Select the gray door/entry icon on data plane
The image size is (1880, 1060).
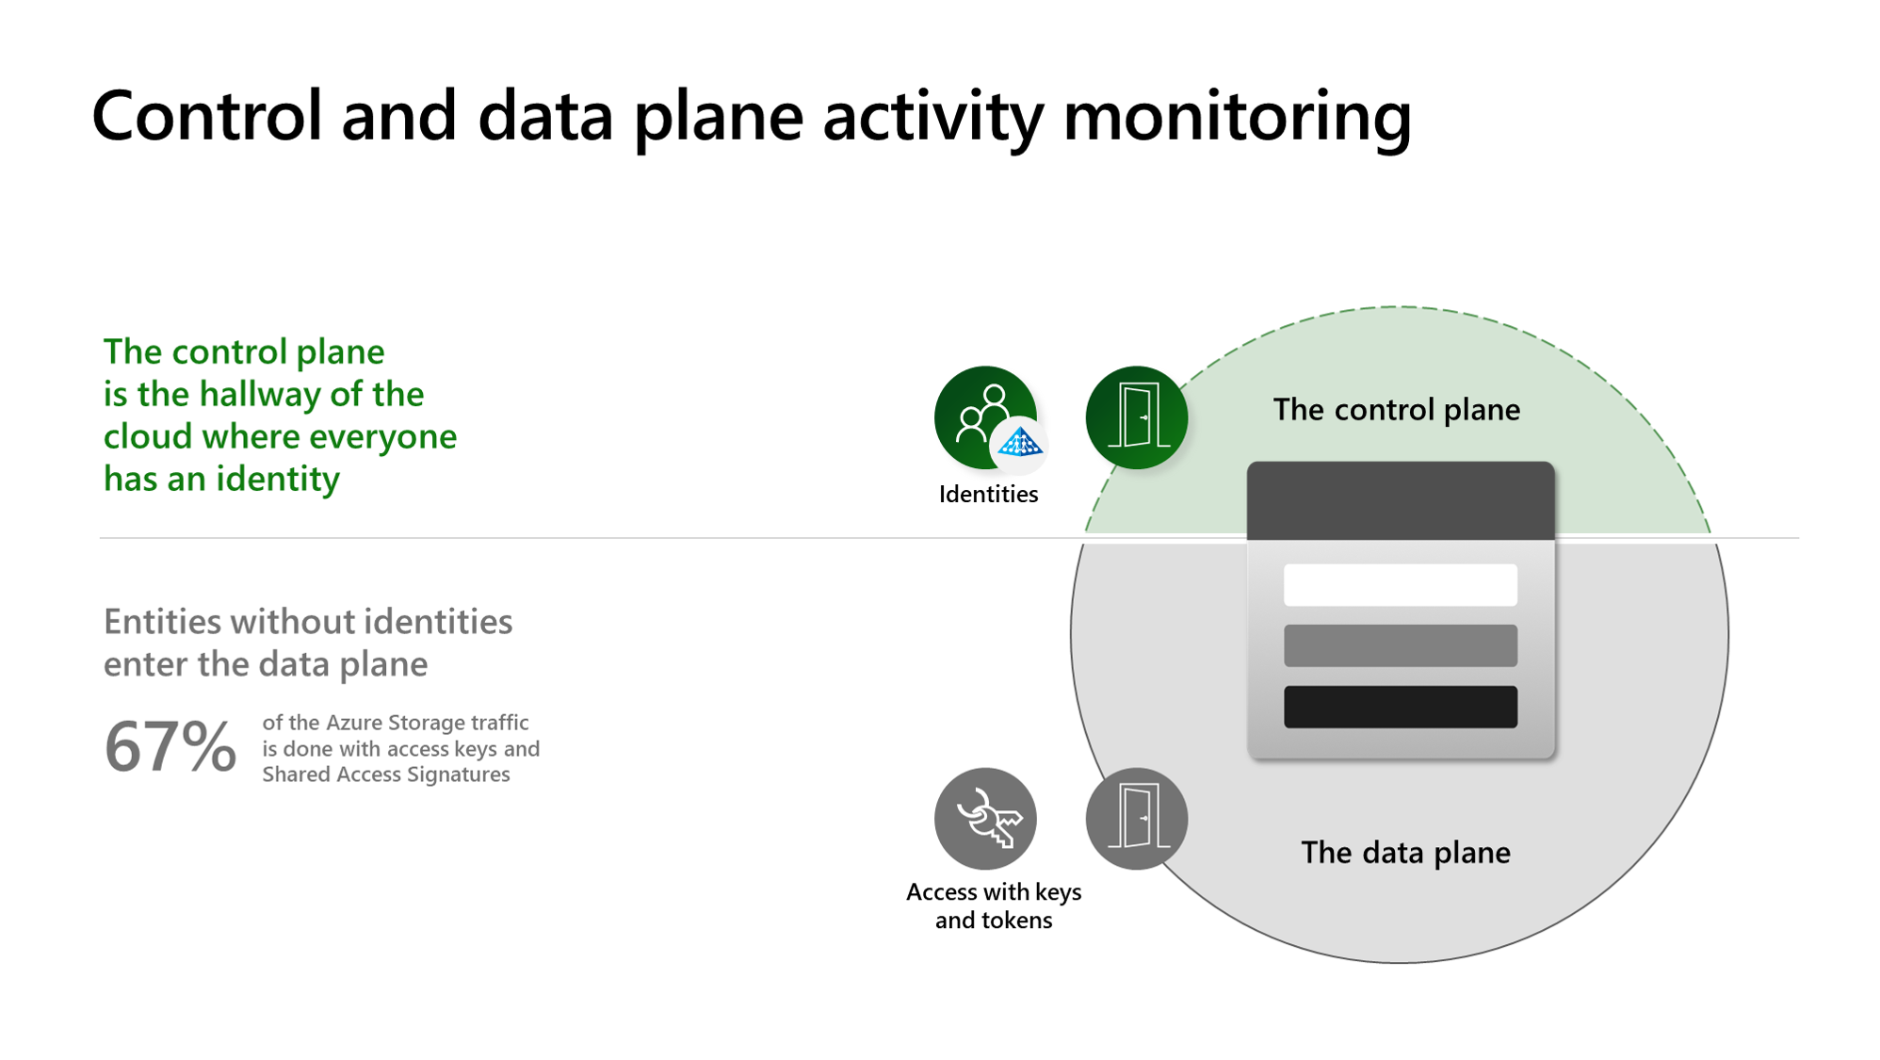tap(1135, 815)
